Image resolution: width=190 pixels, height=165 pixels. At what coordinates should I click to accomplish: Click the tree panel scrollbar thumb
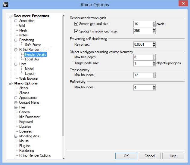coord(63,76)
